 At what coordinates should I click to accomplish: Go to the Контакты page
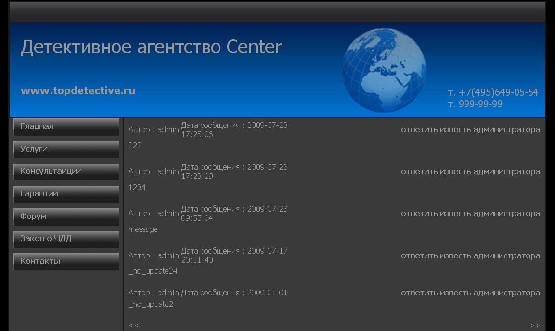point(66,261)
